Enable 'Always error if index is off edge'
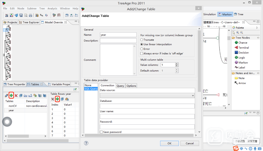 (142, 54)
